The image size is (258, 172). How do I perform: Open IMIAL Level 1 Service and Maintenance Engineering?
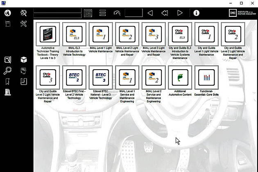tap(127, 77)
